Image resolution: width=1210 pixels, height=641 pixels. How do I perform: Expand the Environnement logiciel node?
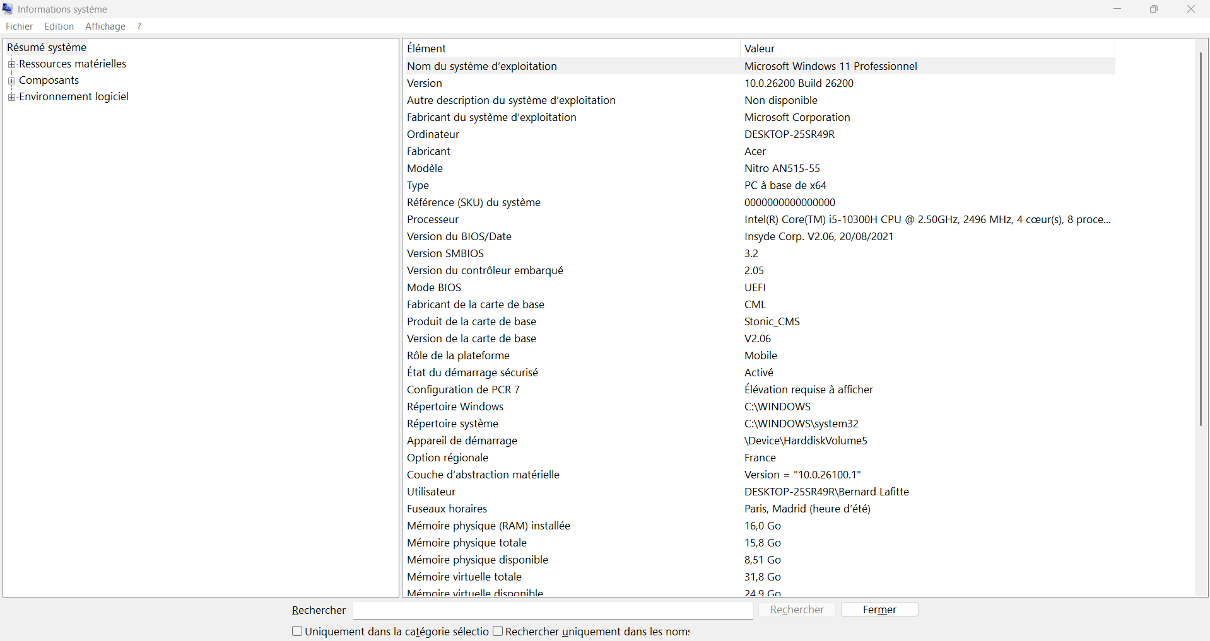(11, 97)
